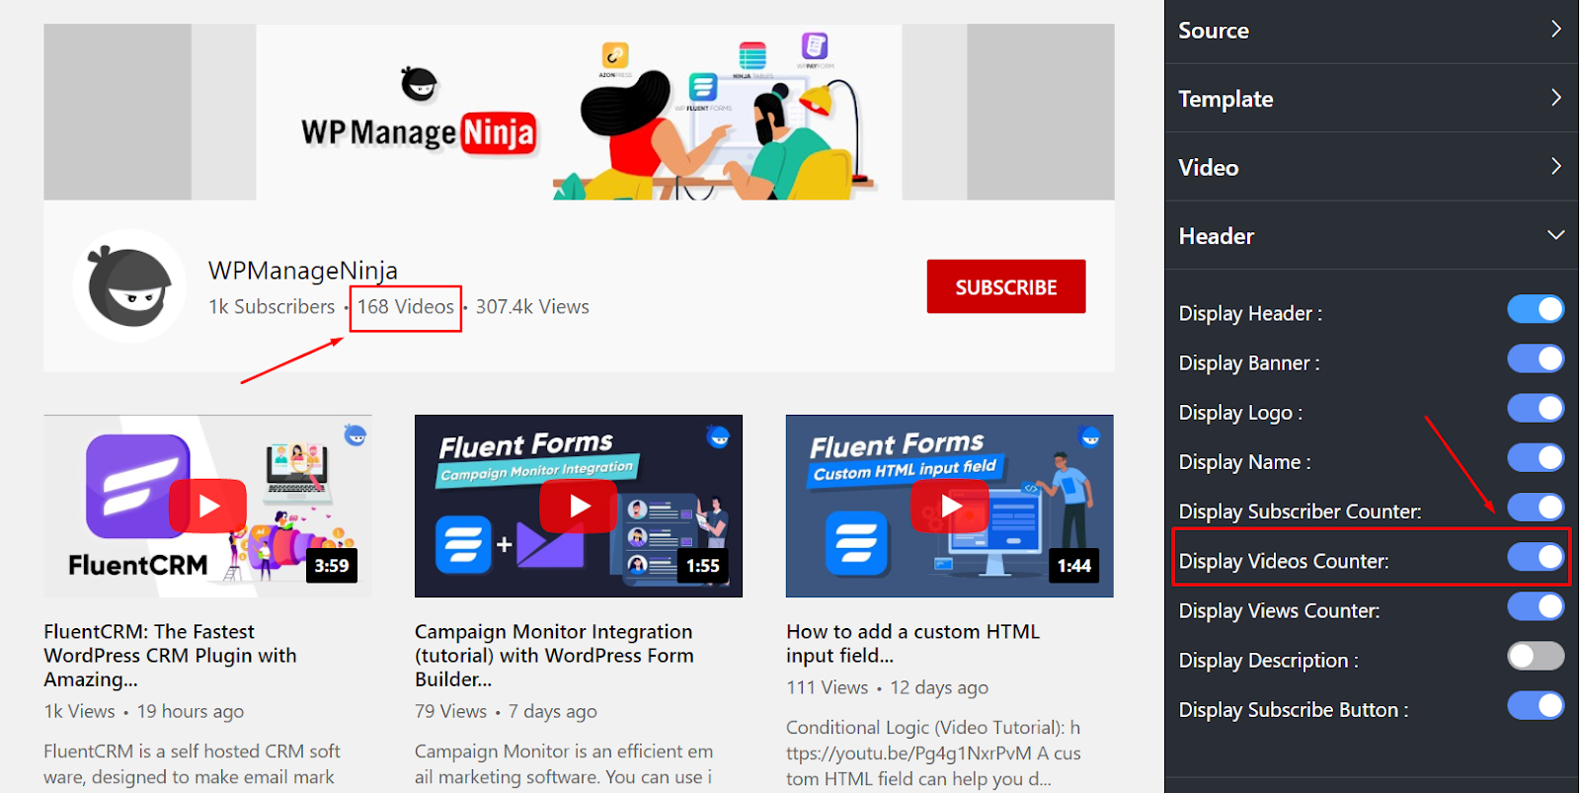This screenshot has width=1580, height=793.
Task: Click the Display Subscribe Button label text
Action: pos(1294,710)
